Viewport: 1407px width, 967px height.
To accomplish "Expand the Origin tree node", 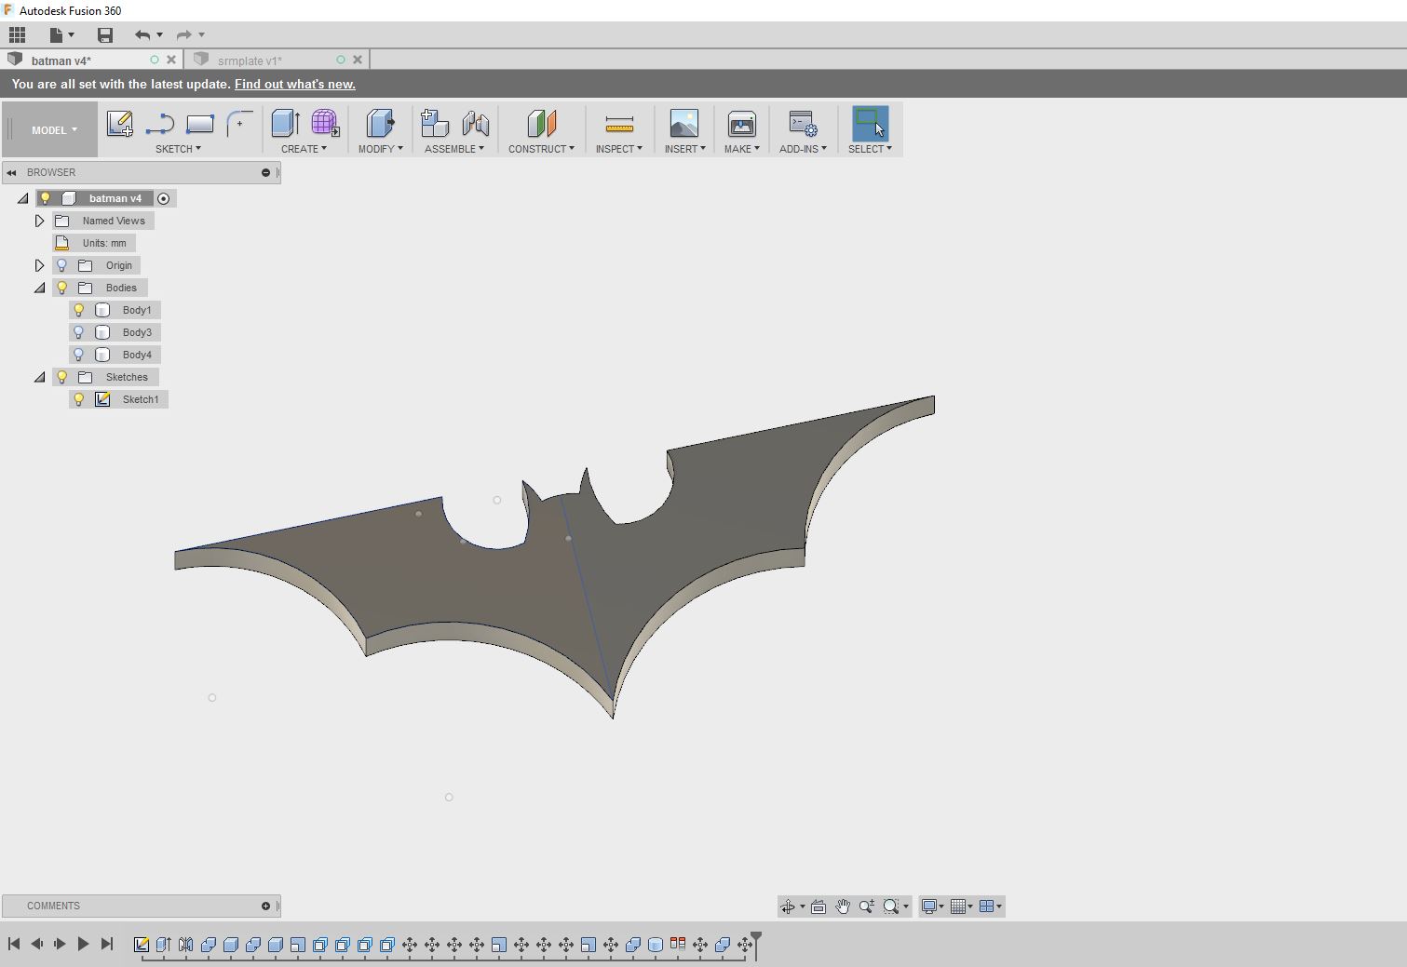I will 39,265.
